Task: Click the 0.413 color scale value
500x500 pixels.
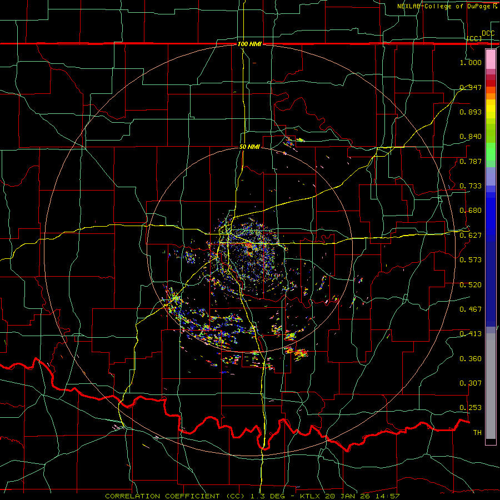Action: 471,333
